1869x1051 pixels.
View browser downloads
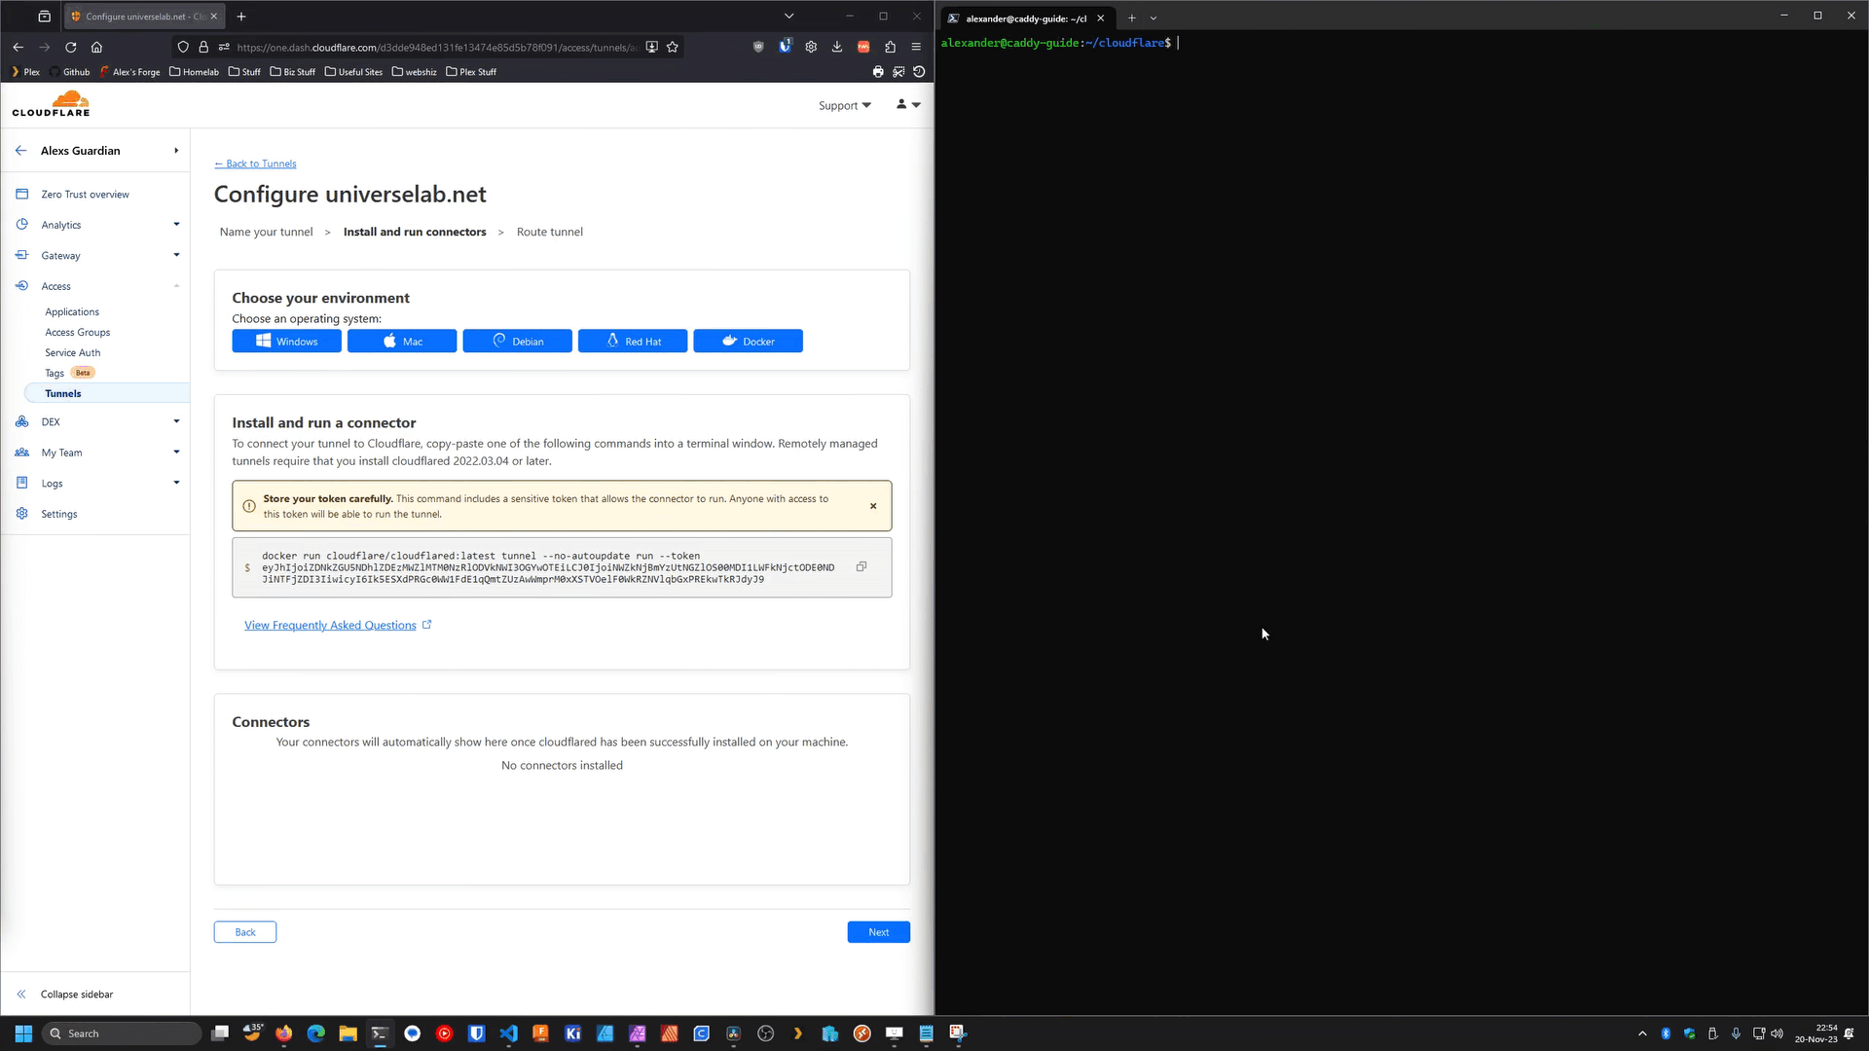point(837,47)
